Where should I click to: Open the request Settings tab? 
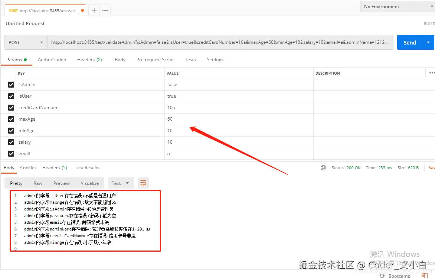[215, 60]
